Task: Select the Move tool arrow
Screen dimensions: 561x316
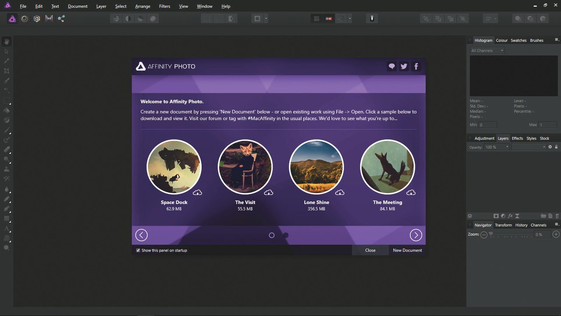Action: click(7, 51)
